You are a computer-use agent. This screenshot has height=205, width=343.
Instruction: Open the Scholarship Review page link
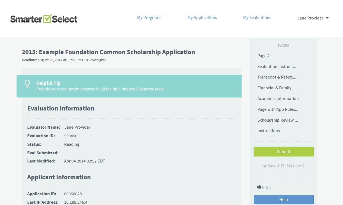tap(278, 120)
